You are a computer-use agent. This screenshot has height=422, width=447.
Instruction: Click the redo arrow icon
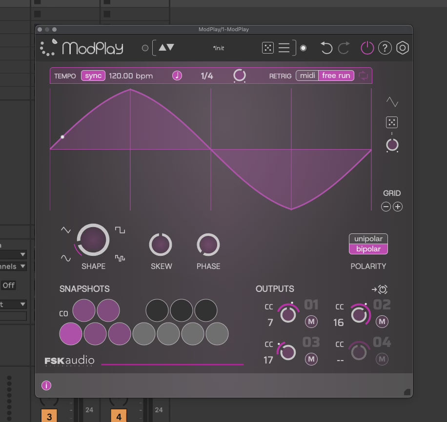pos(344,48)
